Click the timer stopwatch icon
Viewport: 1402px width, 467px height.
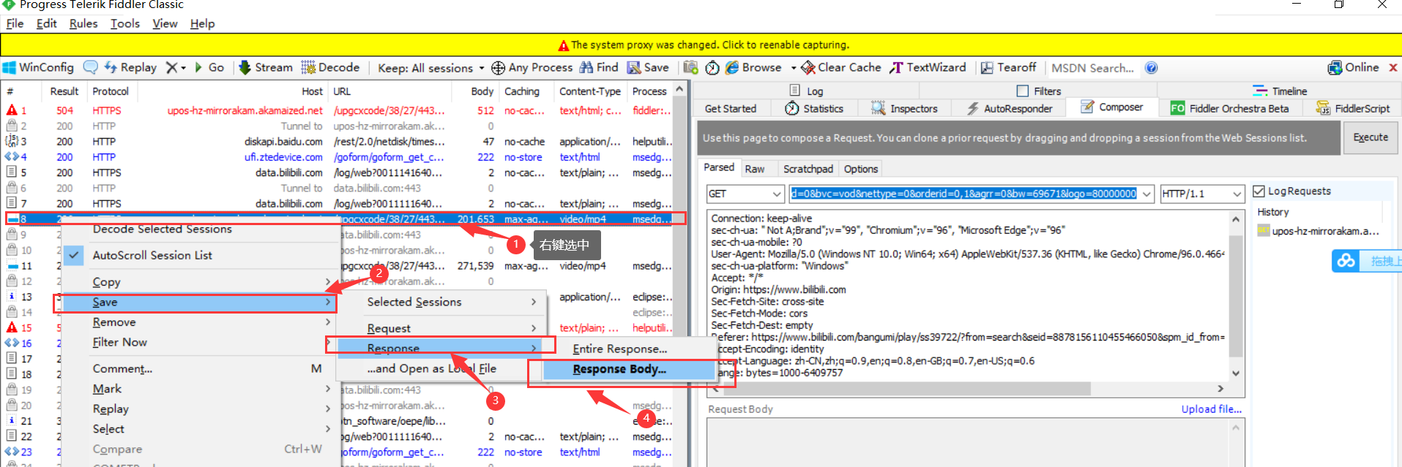pyautogui.click(x=712, y=68)
